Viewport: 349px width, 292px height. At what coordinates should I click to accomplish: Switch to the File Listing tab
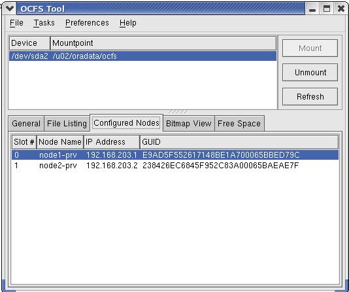pyautogui.click(x=67, y=124)
